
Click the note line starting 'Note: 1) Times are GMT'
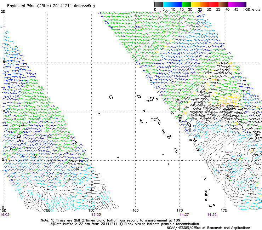coord(110,220)
